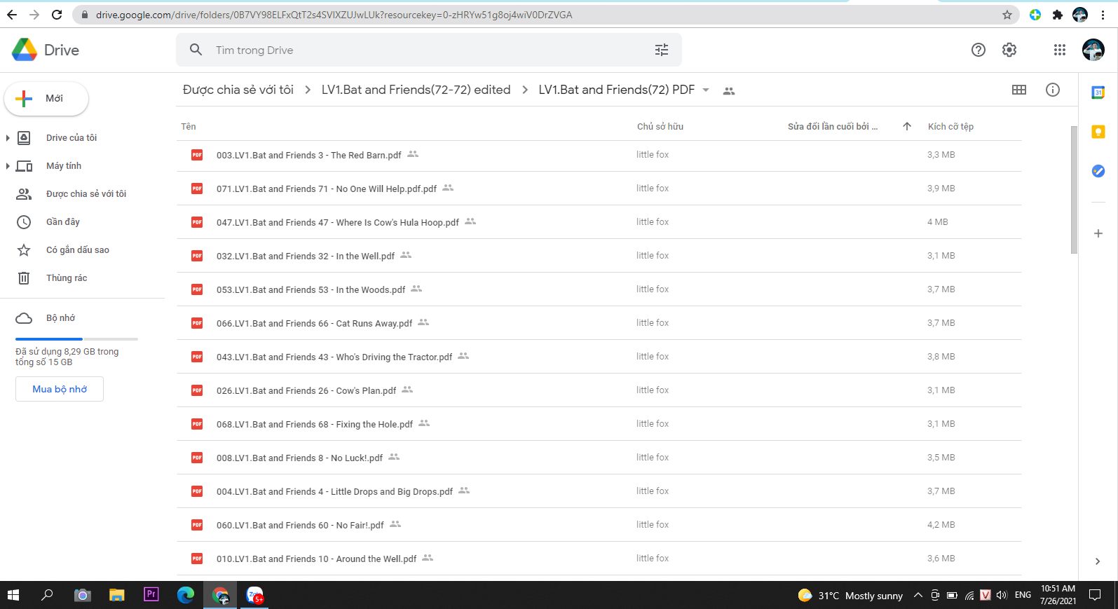Open search filter options in Drive search bar
Screen dimensions: 1118x609
(661, 50)
